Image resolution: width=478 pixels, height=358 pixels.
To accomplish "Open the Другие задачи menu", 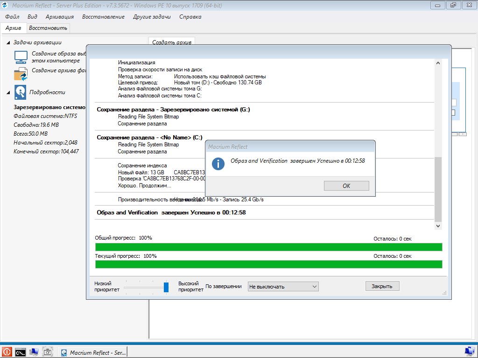I will [152, 17].
